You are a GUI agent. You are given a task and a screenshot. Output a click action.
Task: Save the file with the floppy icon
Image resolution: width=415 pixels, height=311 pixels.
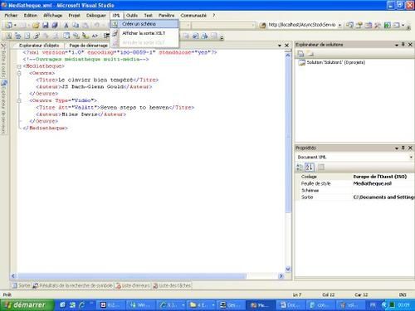[46, 26]
